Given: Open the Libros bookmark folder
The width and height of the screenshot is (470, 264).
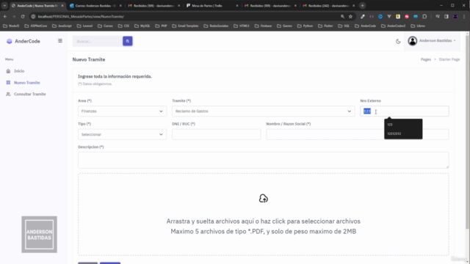Looking at the screenshot, I should 418,26.
